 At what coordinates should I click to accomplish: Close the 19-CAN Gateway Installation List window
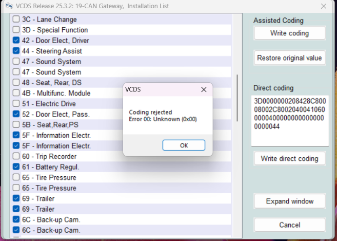[x=323, y=6]
